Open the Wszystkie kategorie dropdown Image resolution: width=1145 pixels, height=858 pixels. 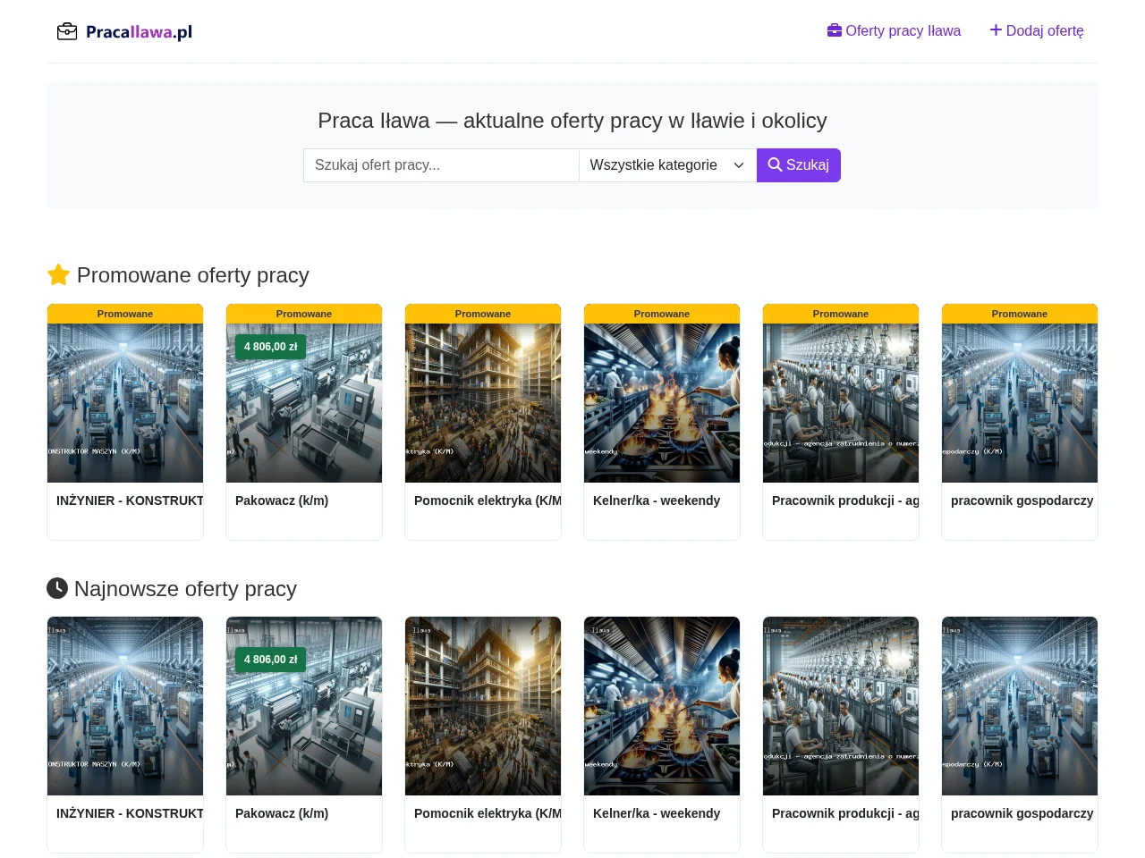click(x=667, y=165)
